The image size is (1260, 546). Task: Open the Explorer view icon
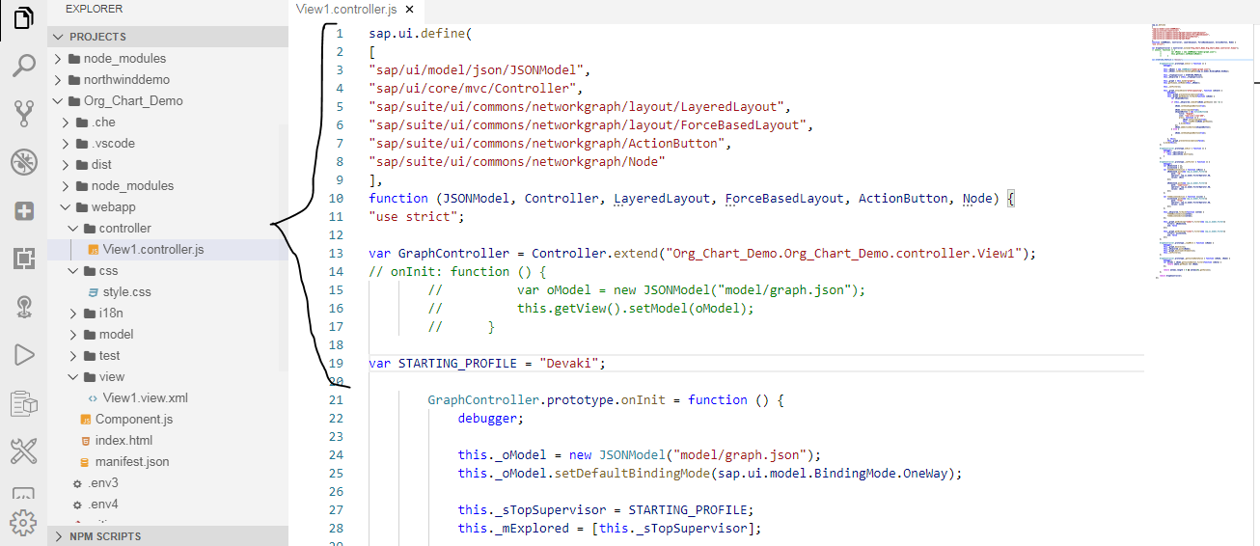click(x=23, y=19)
